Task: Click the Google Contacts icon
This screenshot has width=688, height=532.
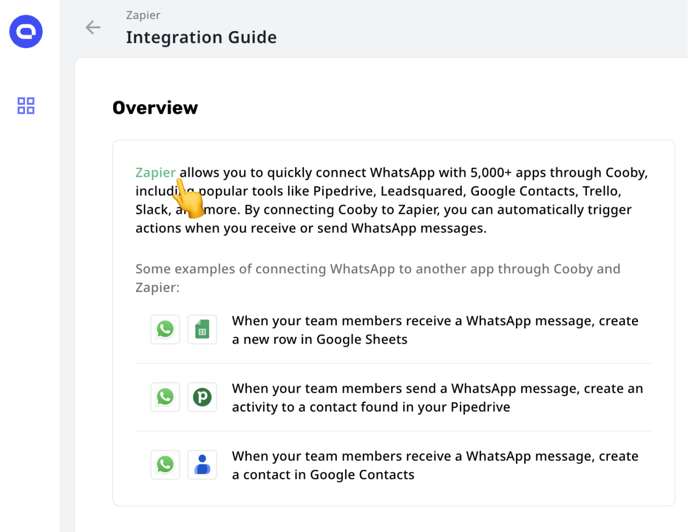Action: pos(202,464)
